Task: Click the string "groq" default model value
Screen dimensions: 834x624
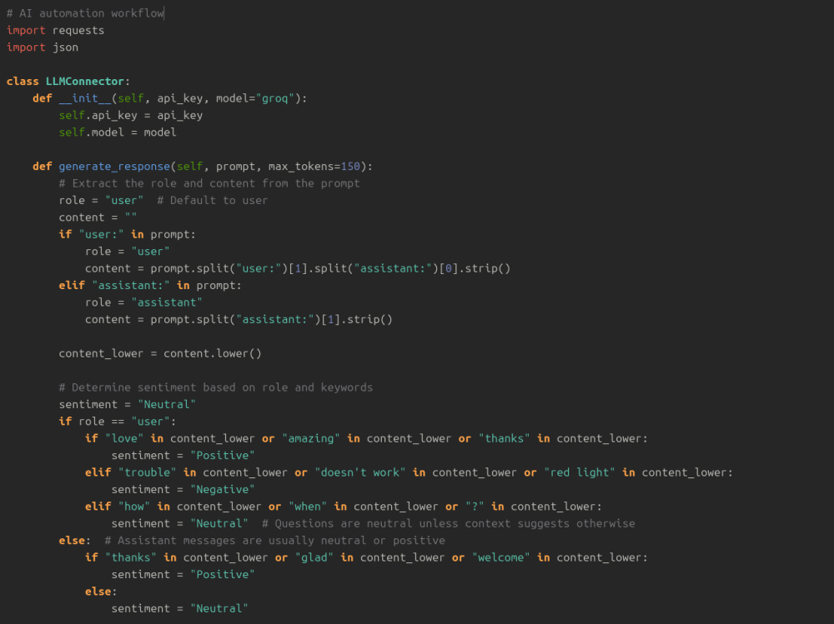Action: point(274,98)
